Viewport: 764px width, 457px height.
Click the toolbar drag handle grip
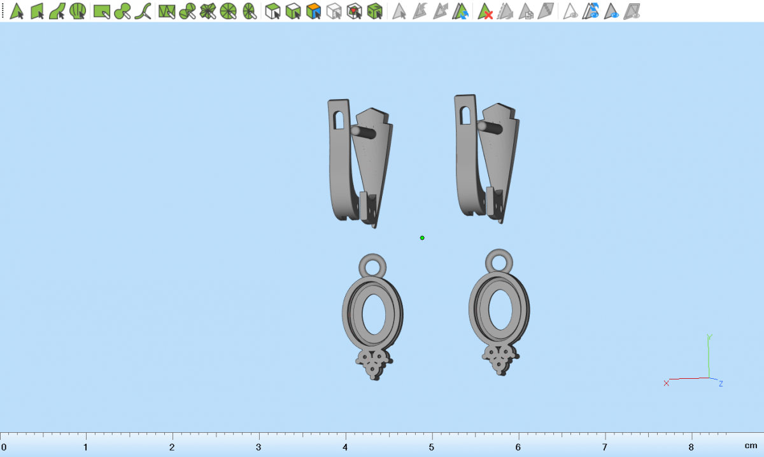[3, 11]
